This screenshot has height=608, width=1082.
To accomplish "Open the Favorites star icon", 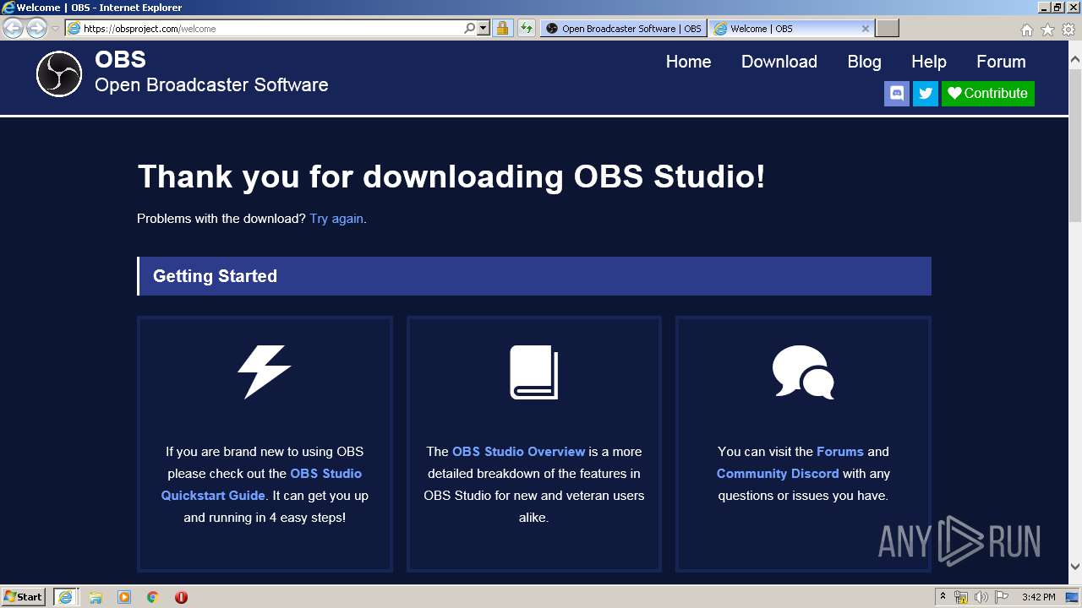I will pyautogui.click(x=1047, y=30).
